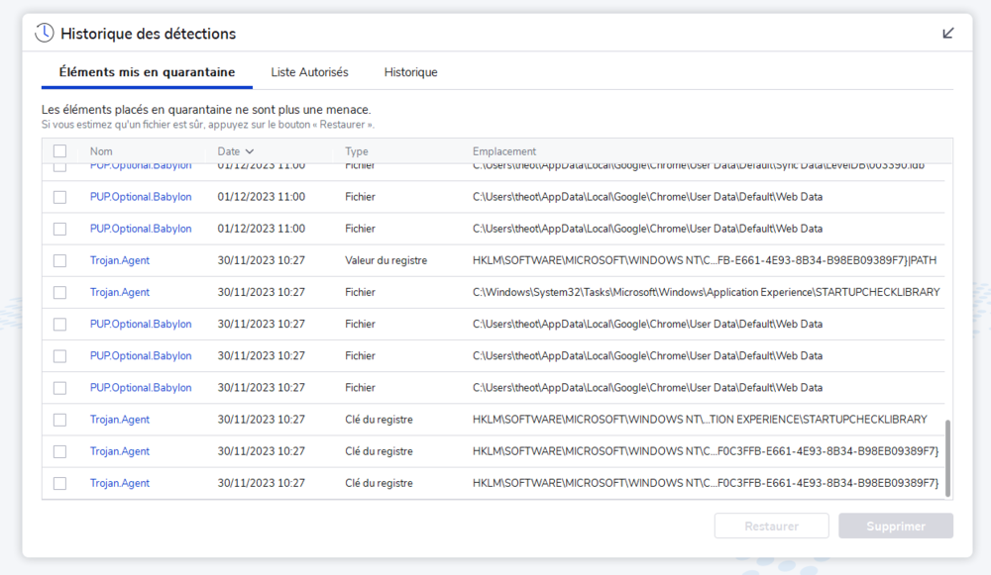Select the Éléments mis en quarantaine tab
Screen dimensions: 991x575
tap(147, 72)
